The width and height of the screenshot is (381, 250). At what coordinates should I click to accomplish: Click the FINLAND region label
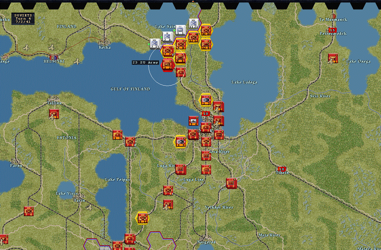point(67,27)
